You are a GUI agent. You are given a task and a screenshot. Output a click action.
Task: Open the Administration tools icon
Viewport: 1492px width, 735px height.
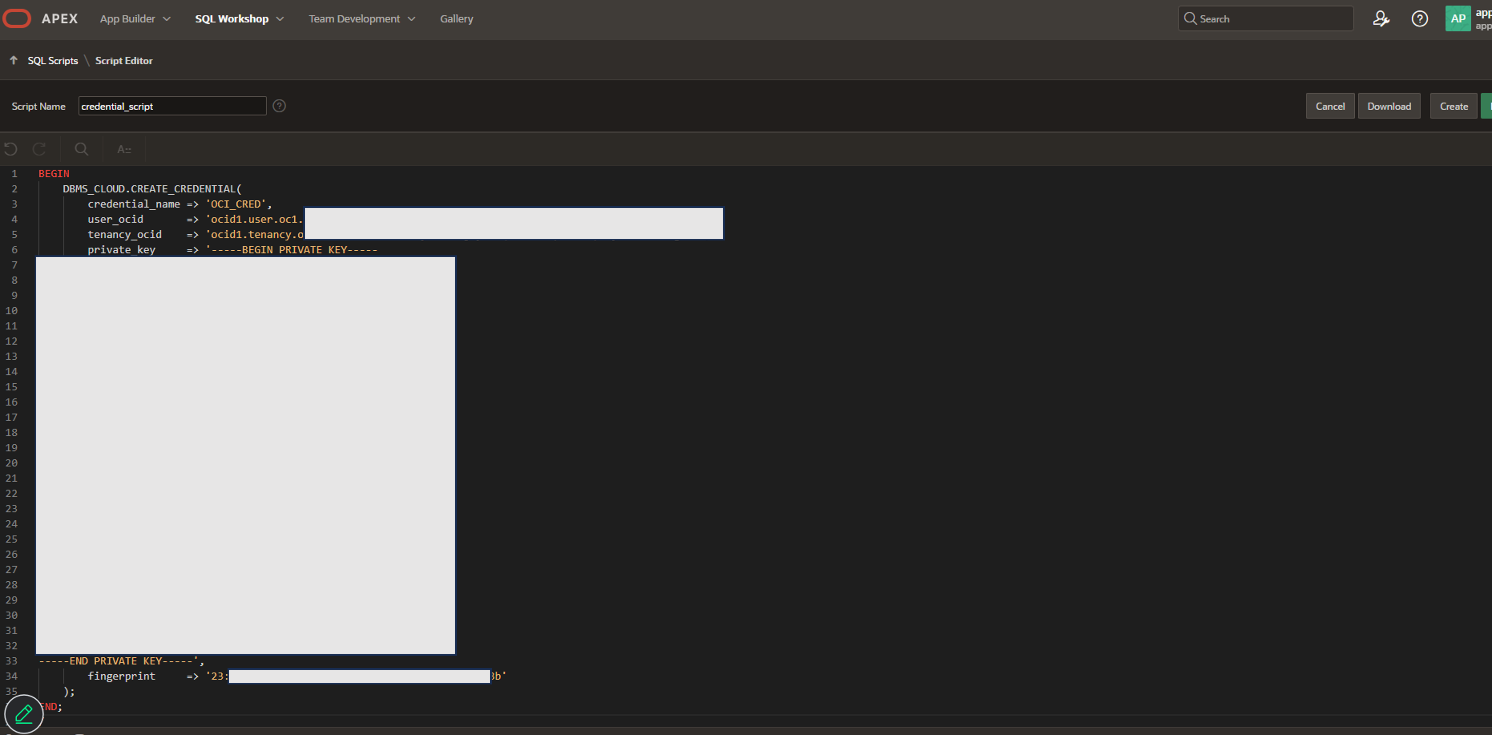pos(1381,19)
